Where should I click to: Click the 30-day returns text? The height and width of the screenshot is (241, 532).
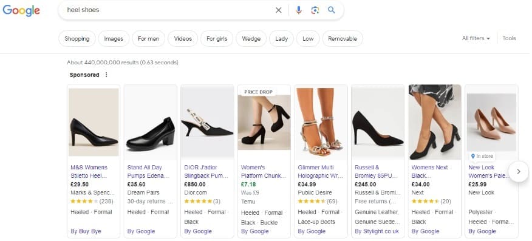tap(149, 202)
